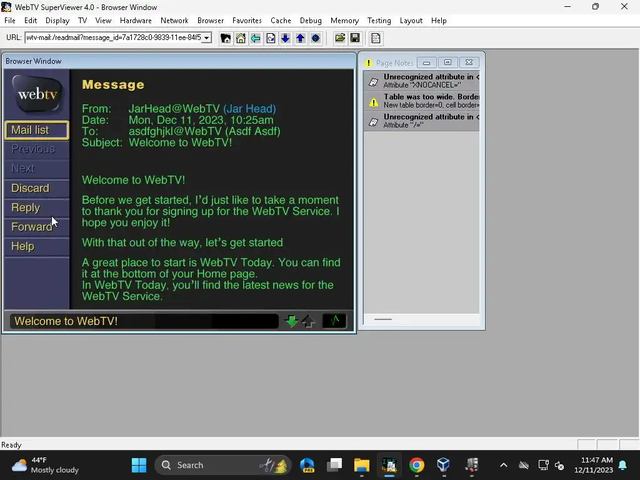Open the Network menu

click(x=174, y=21)
